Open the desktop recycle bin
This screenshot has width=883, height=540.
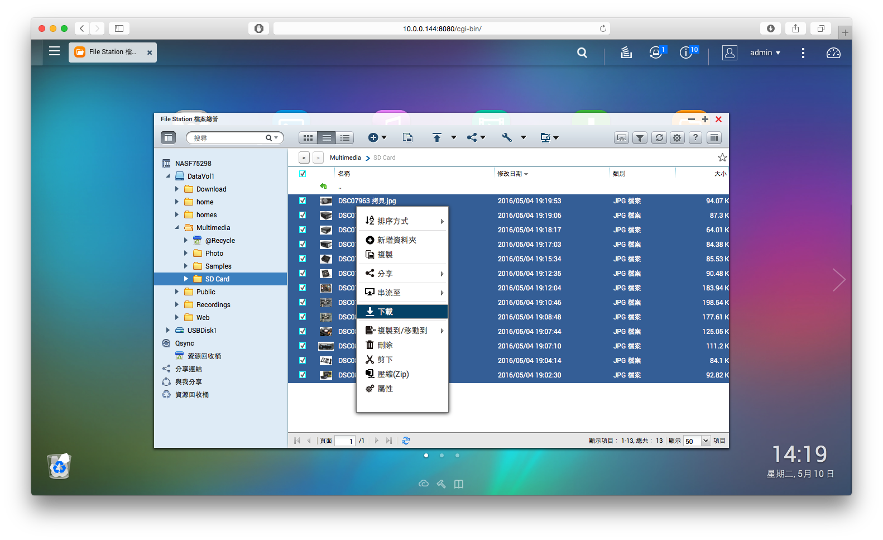point(59,466)
